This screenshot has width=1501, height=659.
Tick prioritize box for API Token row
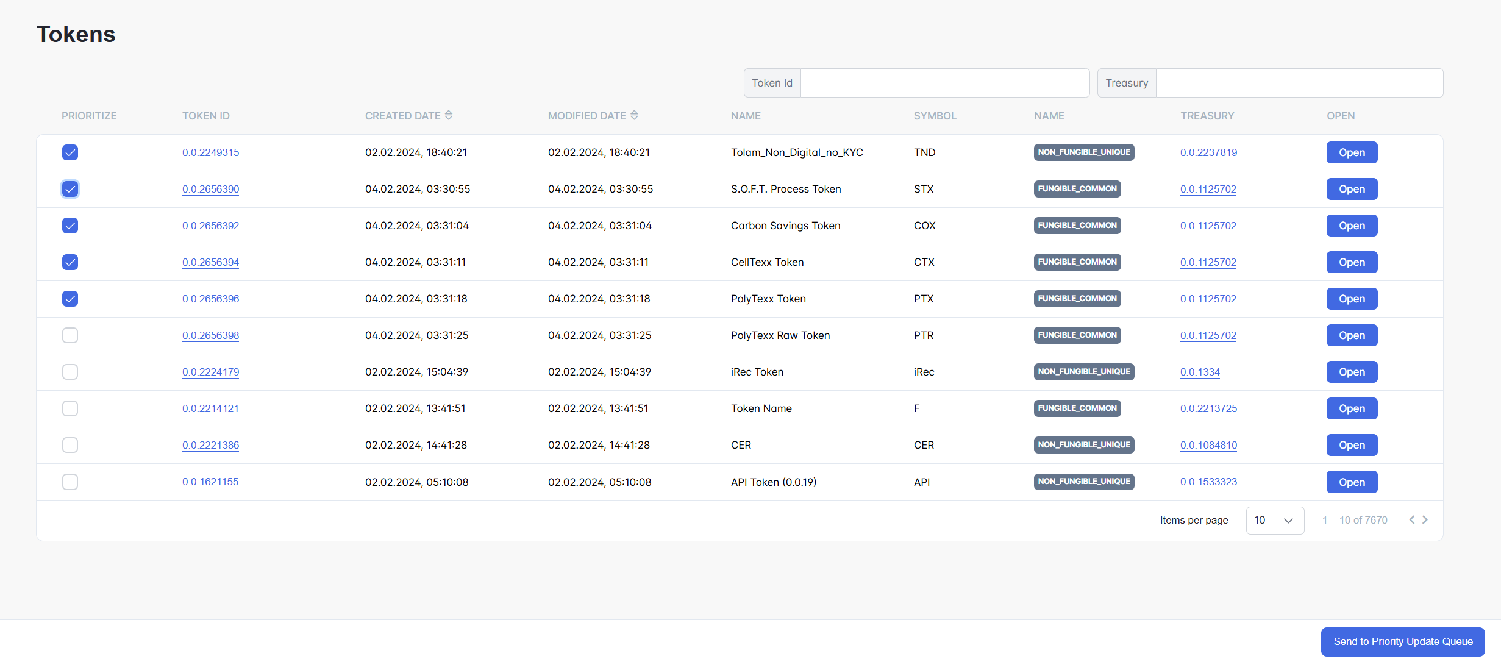tap(70, 482)
